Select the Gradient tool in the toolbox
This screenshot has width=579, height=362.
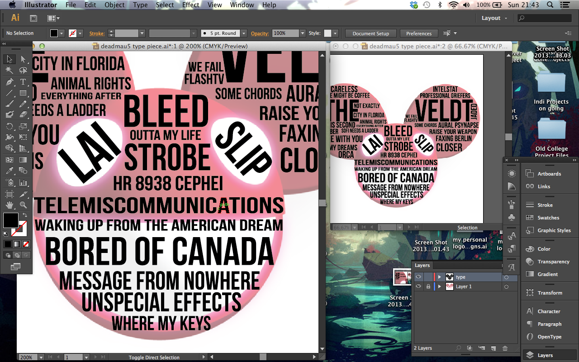(x=23, y=160)
